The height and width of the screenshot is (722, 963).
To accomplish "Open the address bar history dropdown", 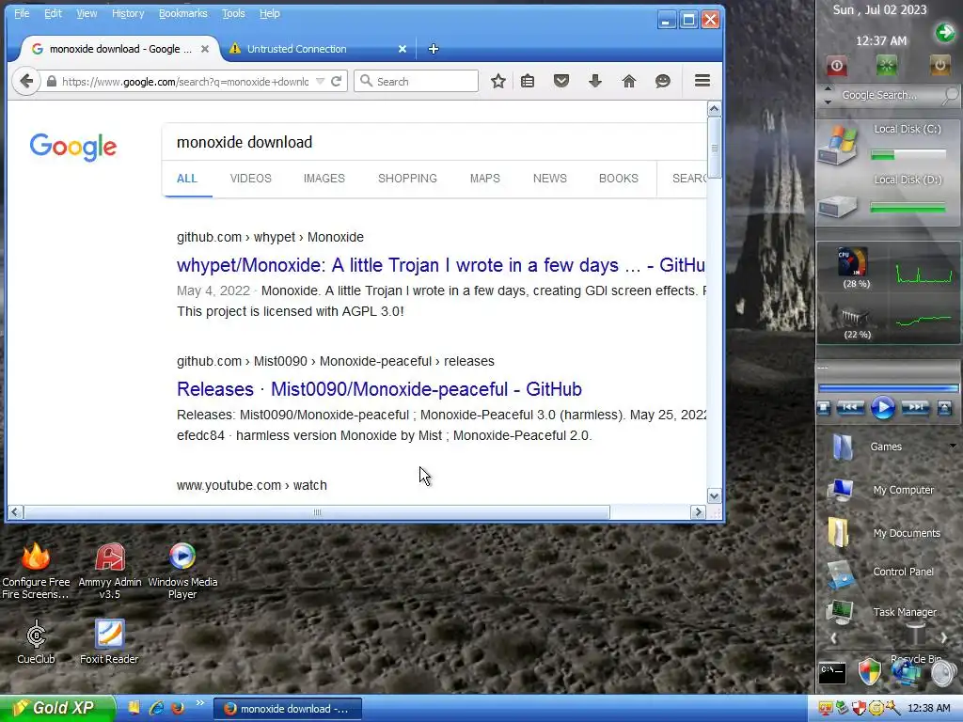I will point(320,81).
